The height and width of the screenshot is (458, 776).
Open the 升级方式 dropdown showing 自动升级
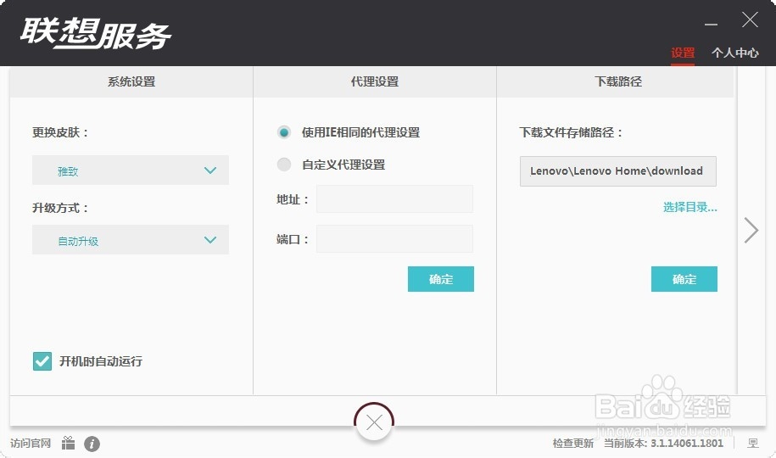[x=131, y=240]
